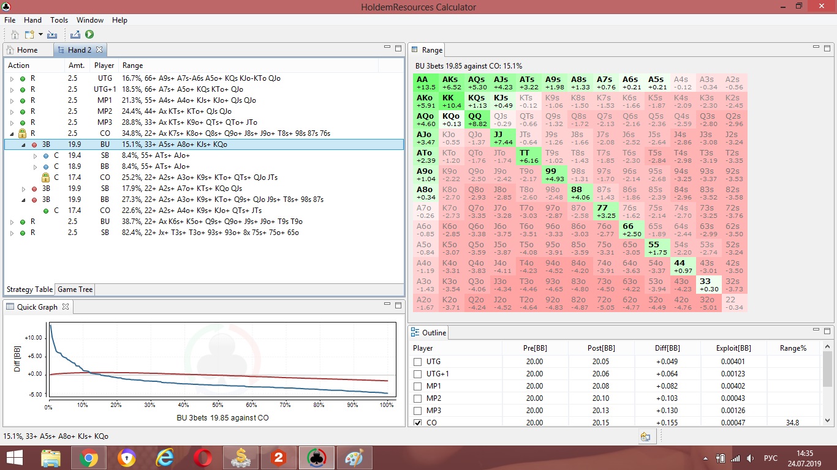Open the Window menu
This screenshot has width=837, height=470.
(89, 20)
